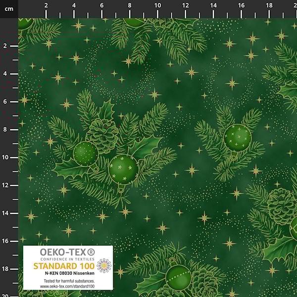
Task: Click the 2 mark on top ruler
Action: (47, 5)
